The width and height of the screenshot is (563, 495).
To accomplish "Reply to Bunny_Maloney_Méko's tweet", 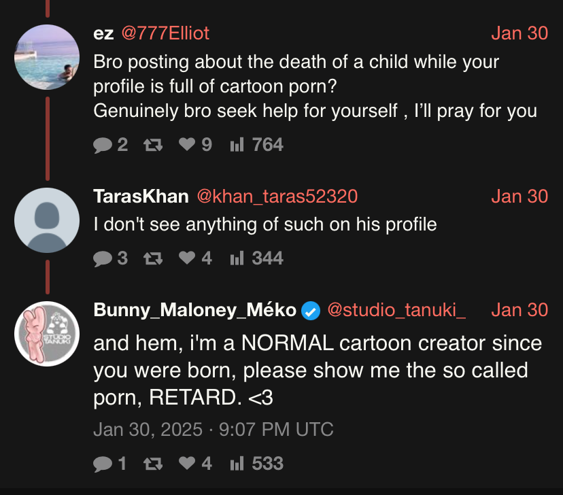I will [x=103, y=464].
